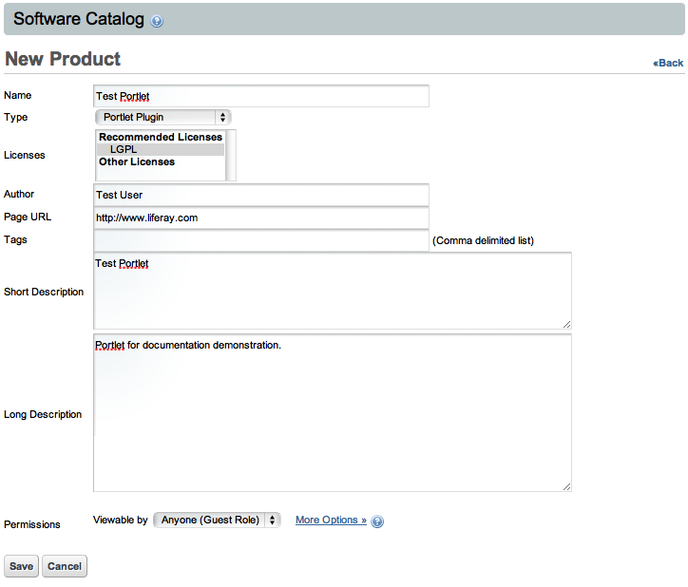This screenshot has width=688, height=587.
Task: Click the Permissions help icon
Action: [377, 521]
